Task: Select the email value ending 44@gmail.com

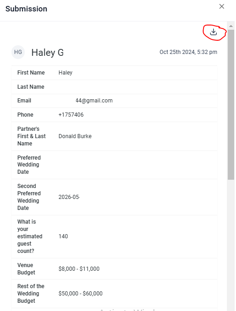Action: coord(94,101)
